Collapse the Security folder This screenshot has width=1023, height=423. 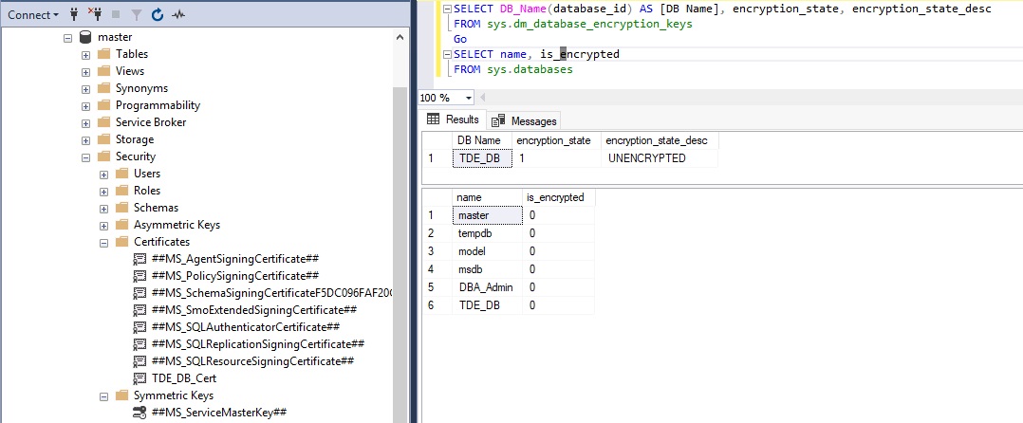tap(86, 157)
